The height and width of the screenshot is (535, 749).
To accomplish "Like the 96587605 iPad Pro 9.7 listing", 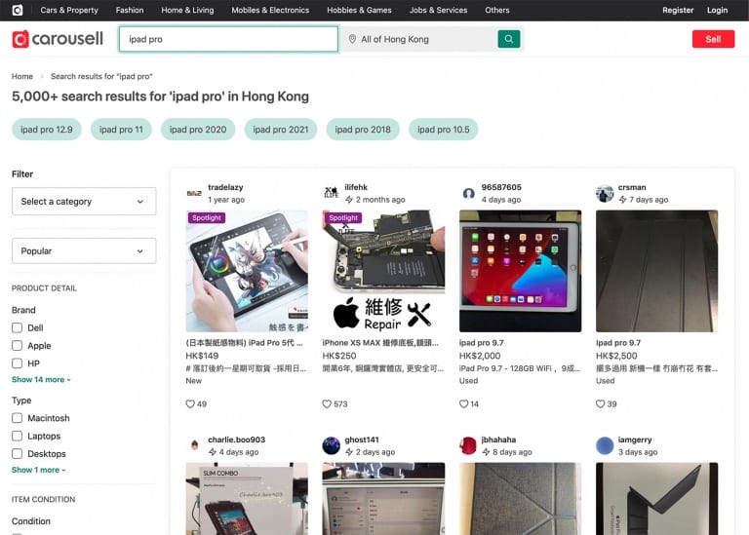I will point(464,403).
